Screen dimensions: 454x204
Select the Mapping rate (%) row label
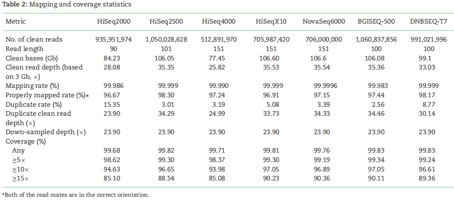[x=33, y=86]
